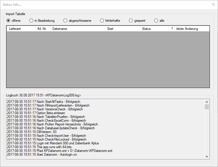Click the '?' column header

pyautogui.click(x=172, y=29)
